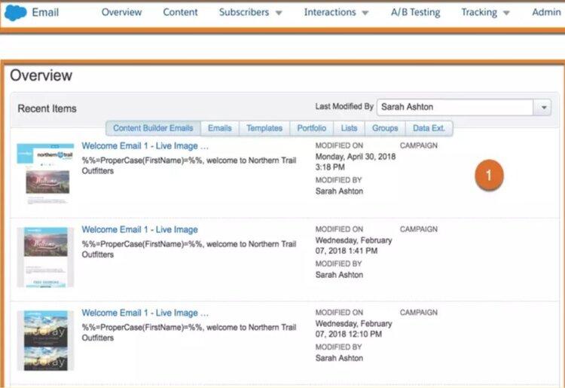Select the Groups tab
This screenshot has width=565, height=388.
[385, 128]
